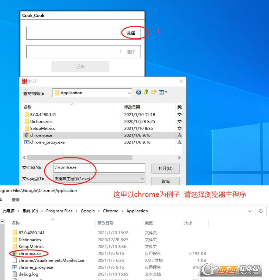
Task: Click the first 选择 button in Cook_Cook window
Action: click(x=131, y=33)
